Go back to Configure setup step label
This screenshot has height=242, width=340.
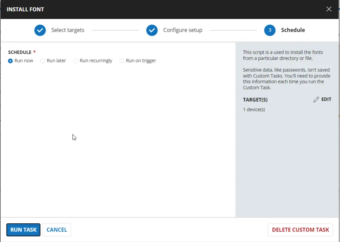(183, 30)
